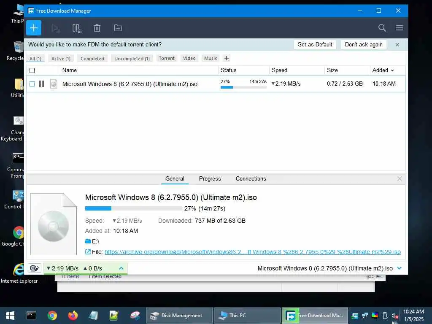Click the move to folder icon
Screen dimensions: 432x324
tap(118, 28)
